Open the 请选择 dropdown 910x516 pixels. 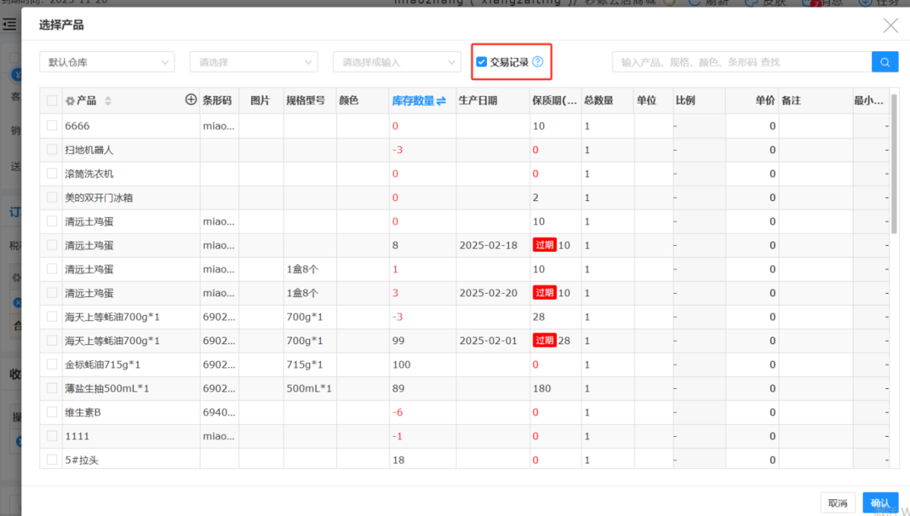[x=254, y=62]
